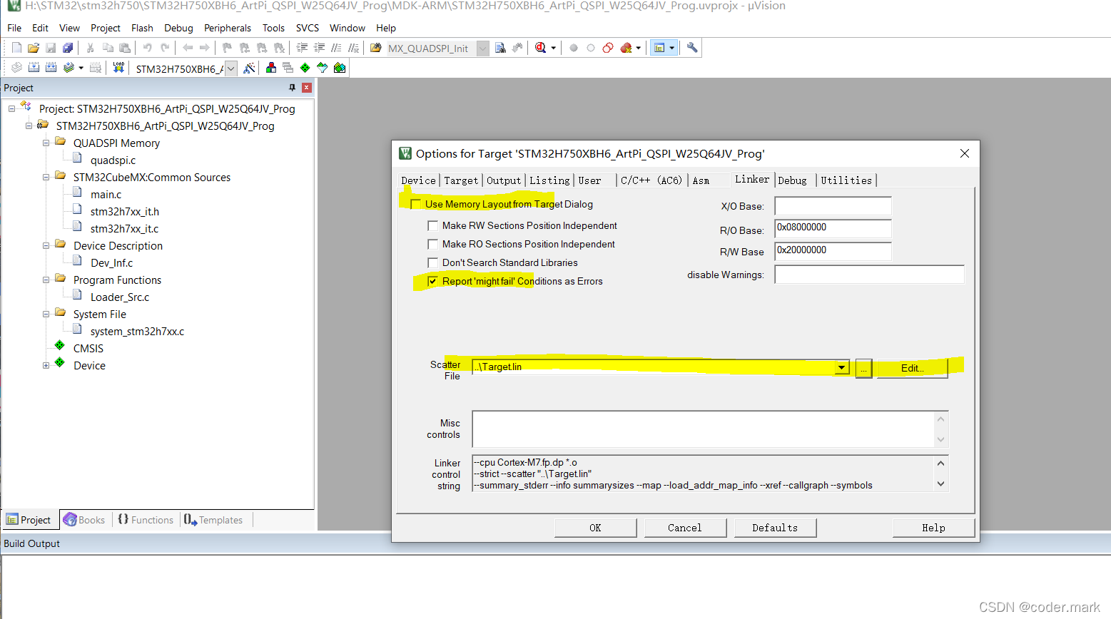Image resolution: width=1111 pixels, height=619 pixels.
Task: Open the Peripherals menu
Action: point(228,28)
